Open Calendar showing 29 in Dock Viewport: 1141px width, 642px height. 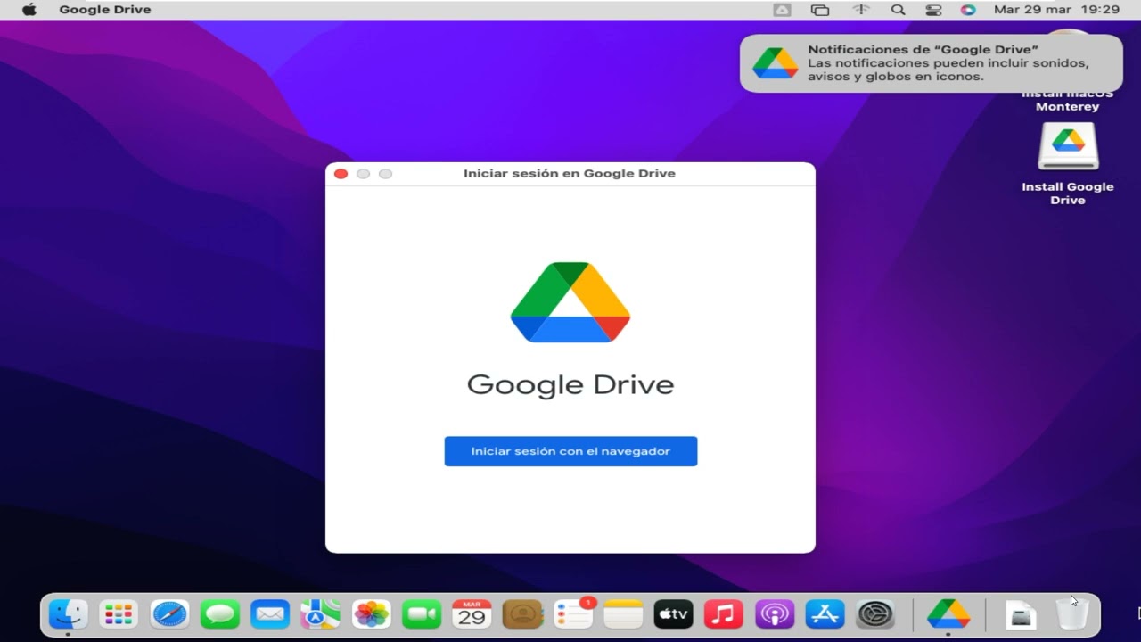pos(472,613)
